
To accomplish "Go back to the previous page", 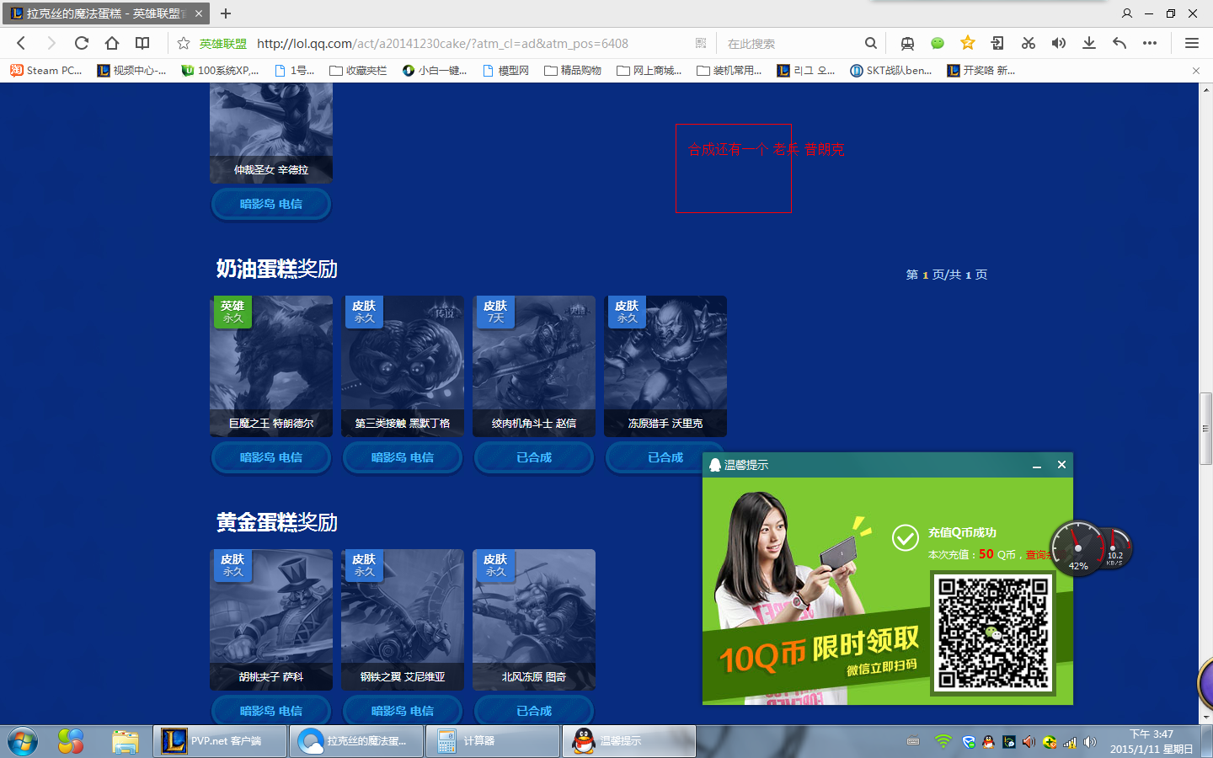I will [x=21, y=43].
